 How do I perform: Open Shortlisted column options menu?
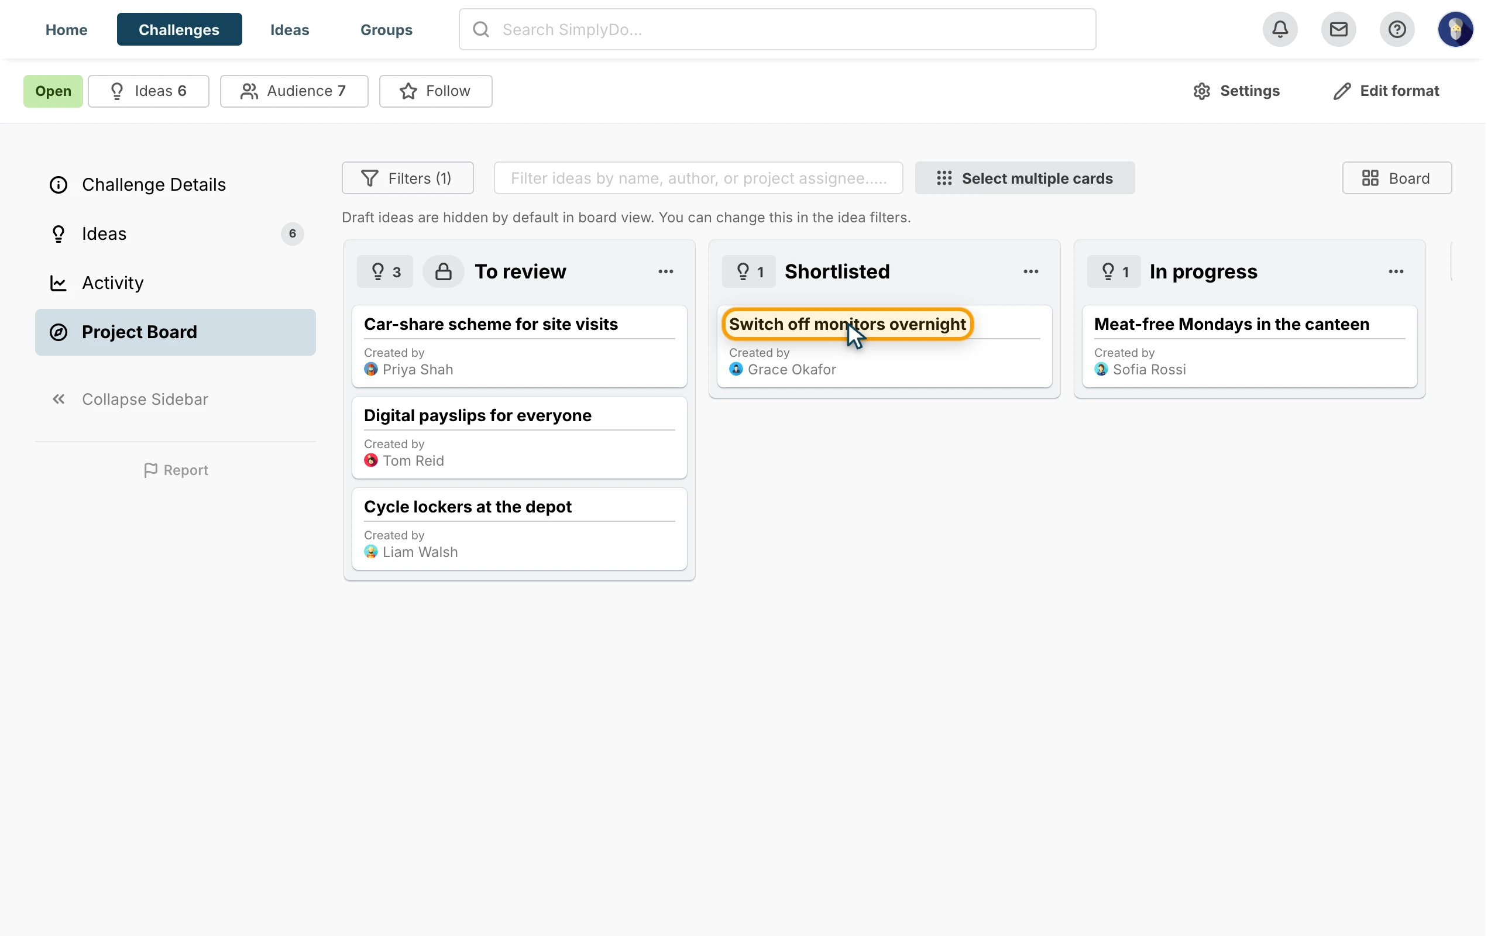click(x=1030, y=271)
